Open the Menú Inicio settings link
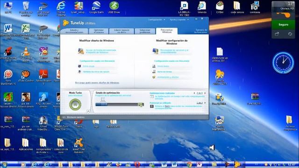The image size is (299, 168). 163,66
